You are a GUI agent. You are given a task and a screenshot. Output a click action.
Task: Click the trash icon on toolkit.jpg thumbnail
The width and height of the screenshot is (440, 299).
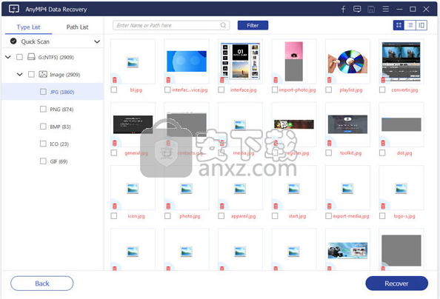(x=329, y=144)
